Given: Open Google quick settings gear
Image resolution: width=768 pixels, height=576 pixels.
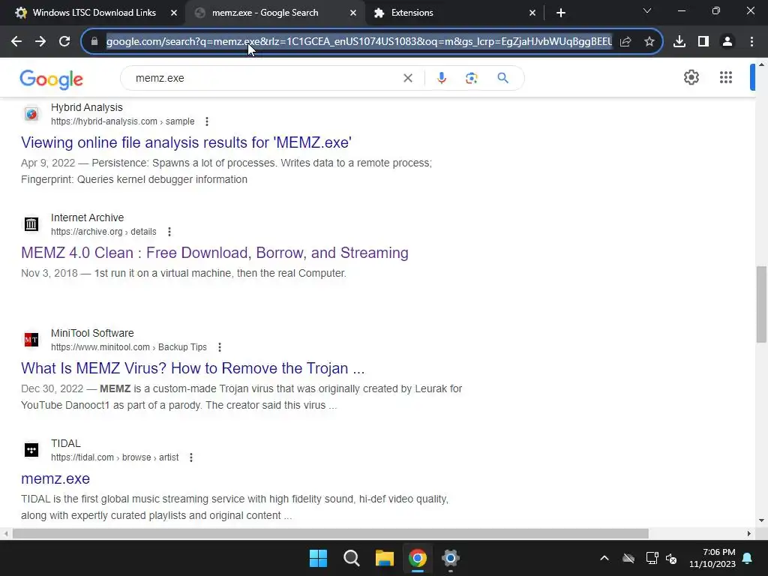Looking at the screenshot, I should [x=691, y=77].
